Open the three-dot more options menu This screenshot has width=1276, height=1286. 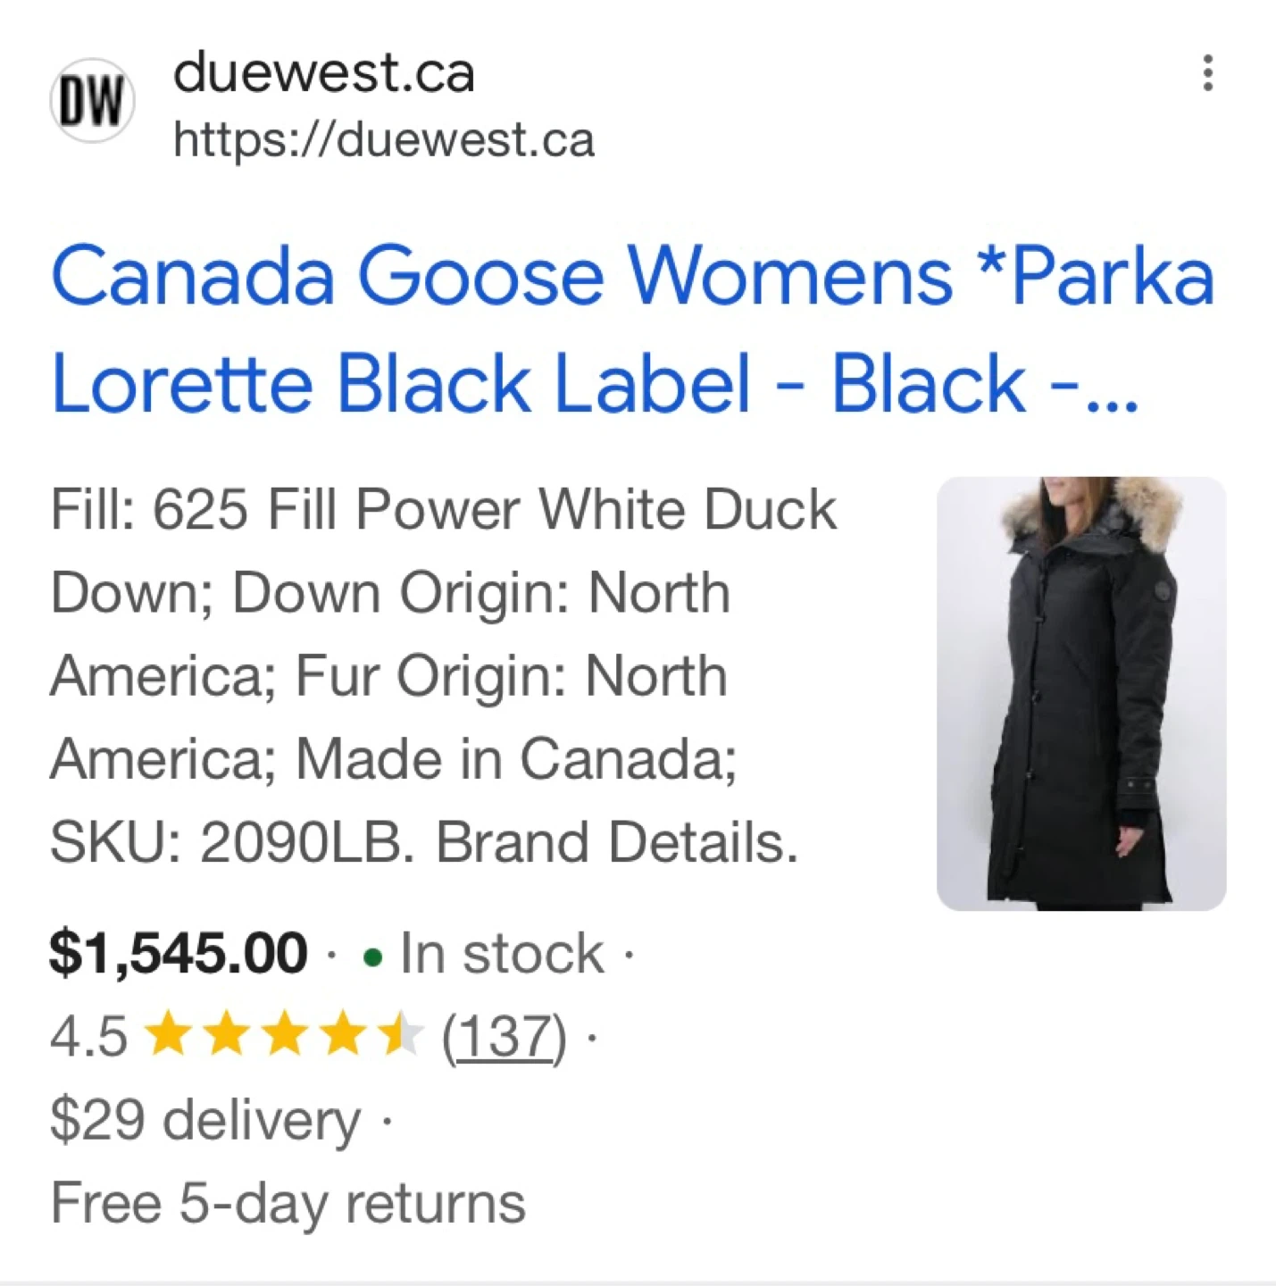(x=1207, y=73)
